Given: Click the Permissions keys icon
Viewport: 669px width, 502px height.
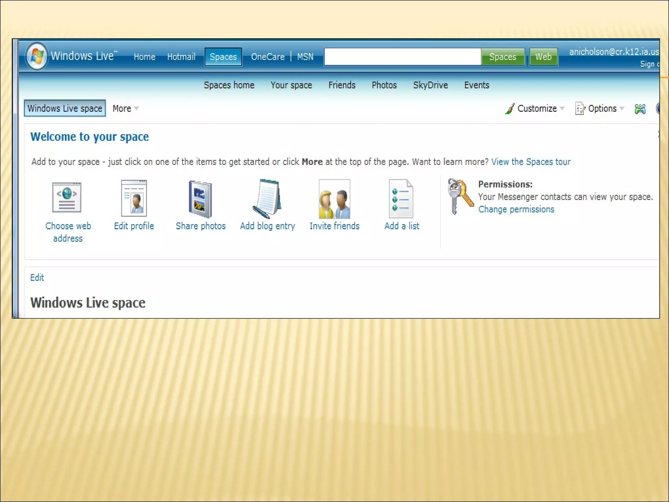Looking at the screenshot, I should click(460, 196).
